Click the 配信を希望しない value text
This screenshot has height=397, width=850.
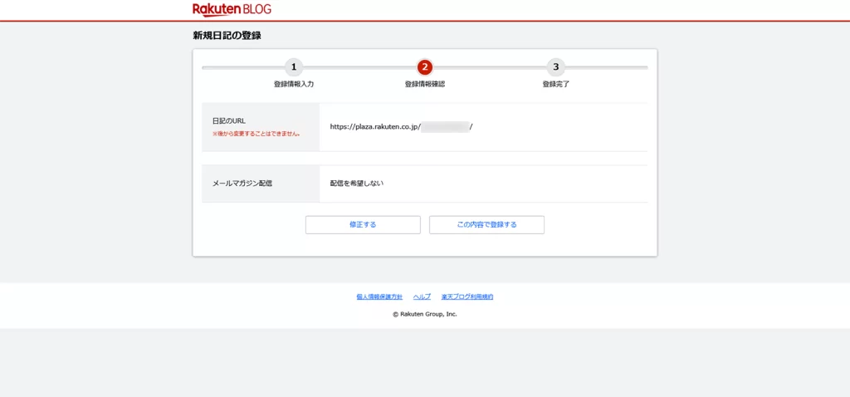(x=356, y=183)
